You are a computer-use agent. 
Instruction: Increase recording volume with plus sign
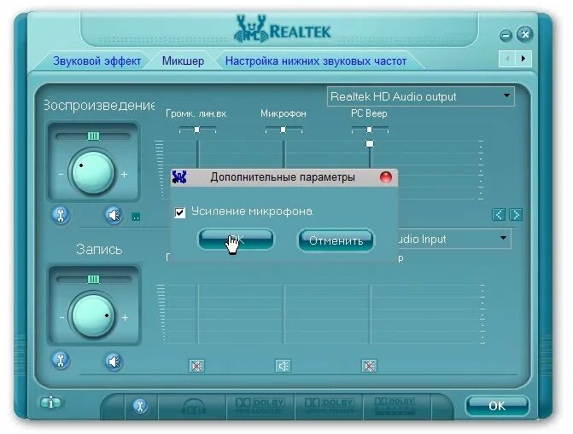pos(125,317)
